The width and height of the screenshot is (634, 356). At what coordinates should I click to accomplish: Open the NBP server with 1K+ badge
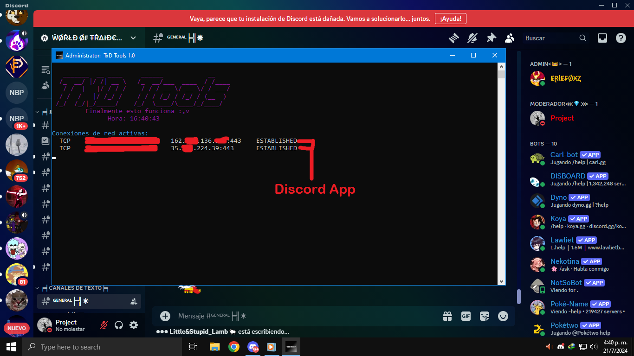click(17, 119)
